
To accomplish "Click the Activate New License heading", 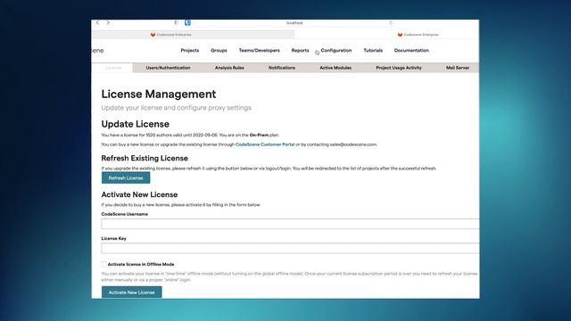I will pyautogui.click(x=139, y=194).
